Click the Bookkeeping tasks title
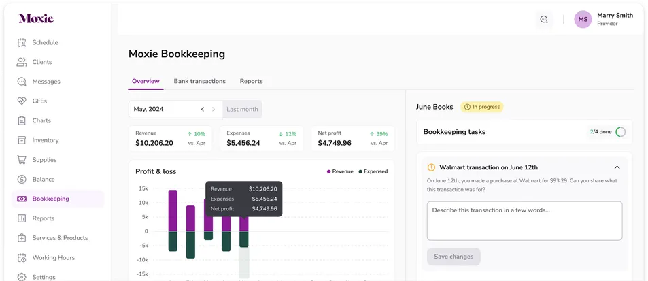This screenshot has height=281, width=648. click(x=454, y=132)
